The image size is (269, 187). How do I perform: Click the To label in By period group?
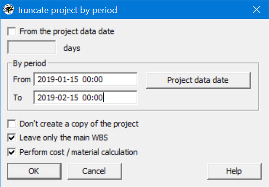[17, 97]
